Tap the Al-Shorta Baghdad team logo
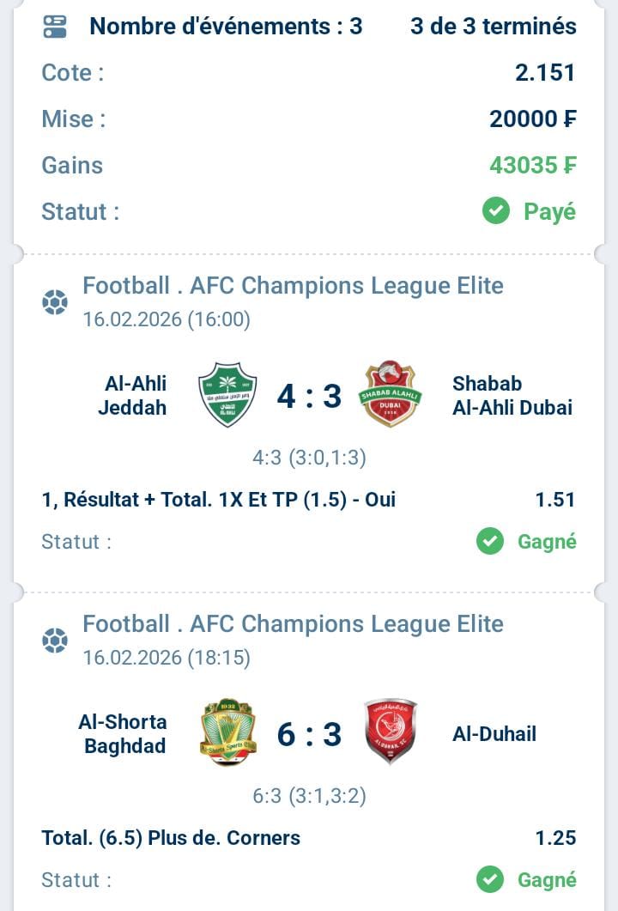 pos(227,732)
